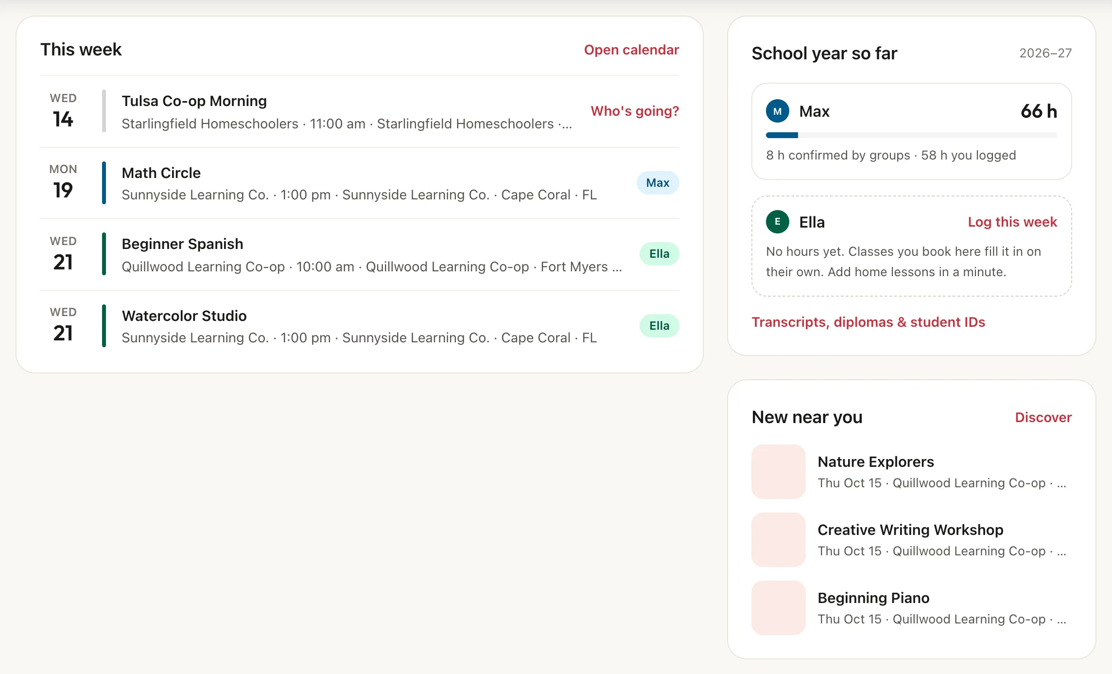
Task: Click Ella's green E avatar icon
Action: click(x=778, y=222)
